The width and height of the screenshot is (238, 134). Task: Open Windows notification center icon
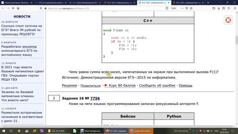(233, 131)
